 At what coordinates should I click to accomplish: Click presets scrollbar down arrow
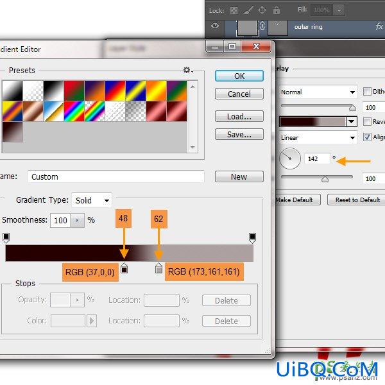[x=193, y=147]
